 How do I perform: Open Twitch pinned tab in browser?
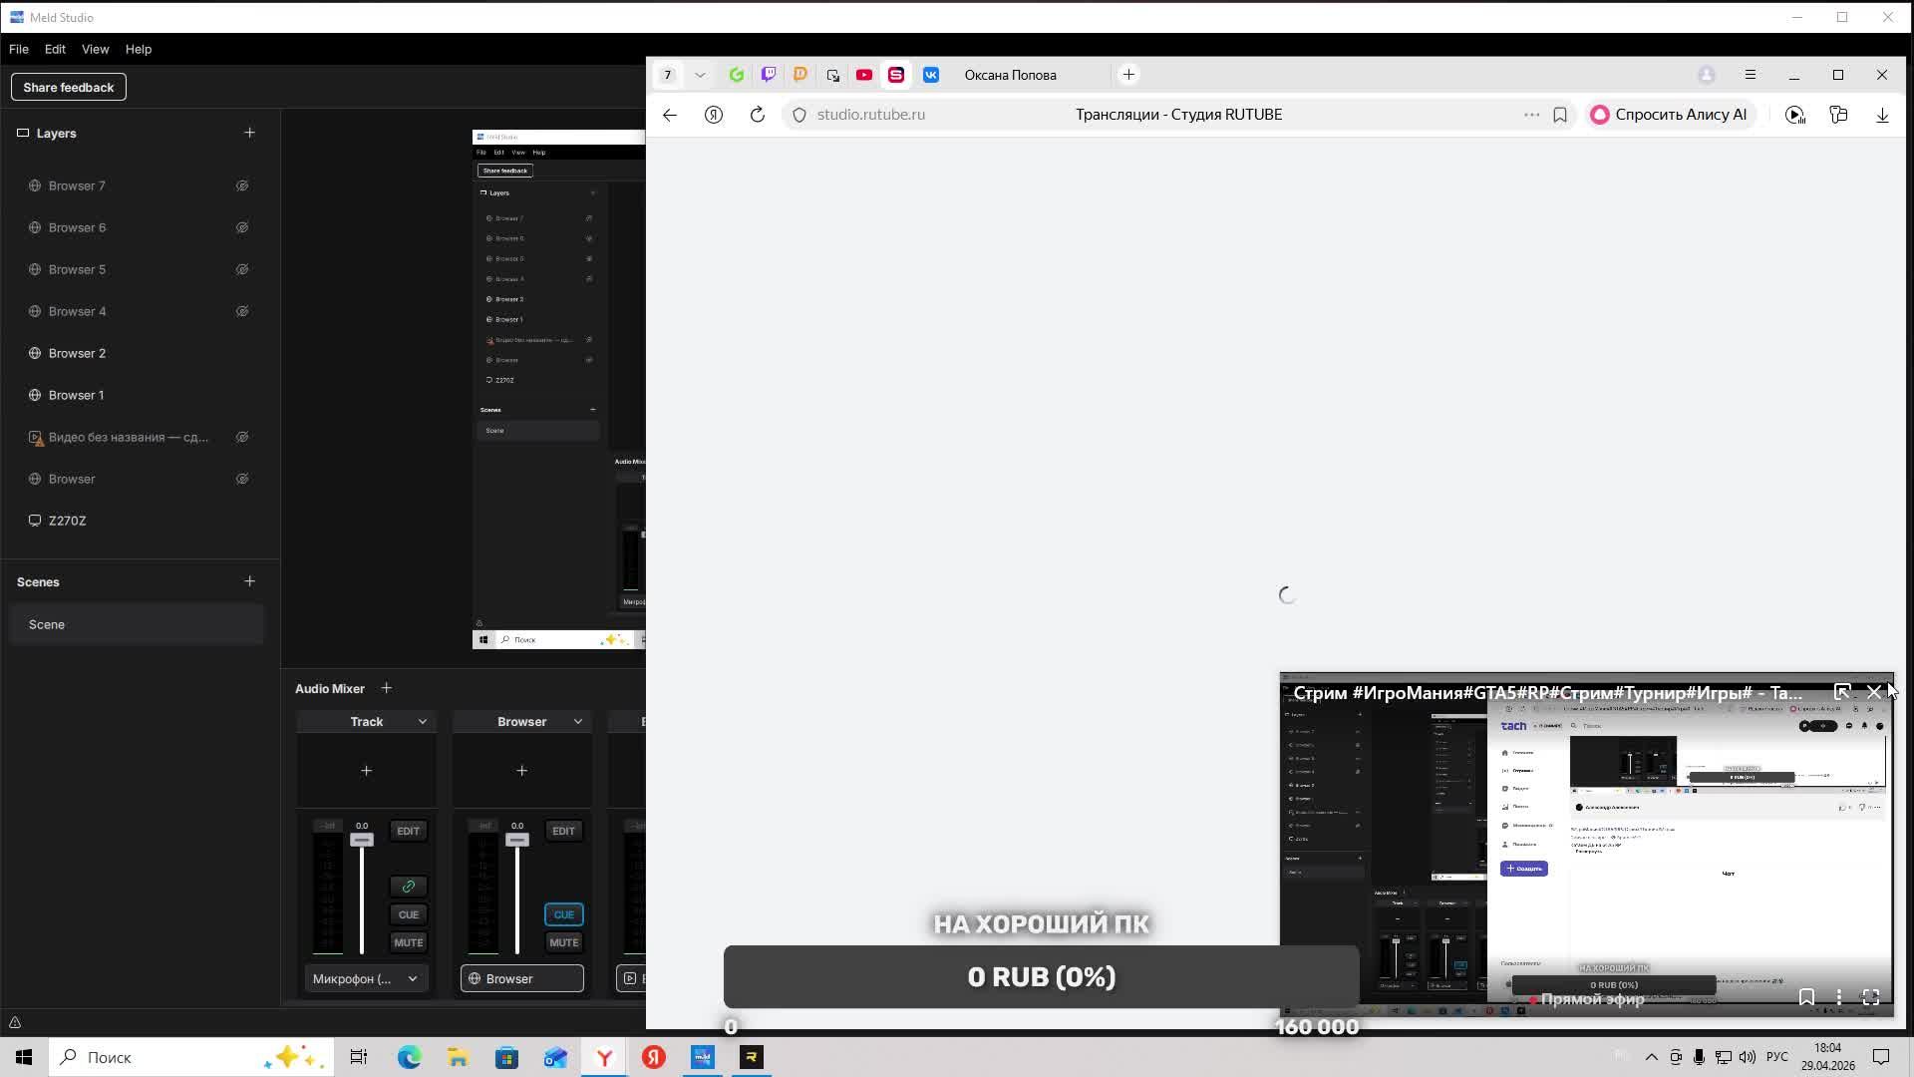click(x=768, y=75)
